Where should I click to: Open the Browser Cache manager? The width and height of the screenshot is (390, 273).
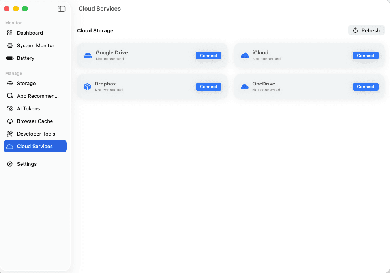click(34, 121)
